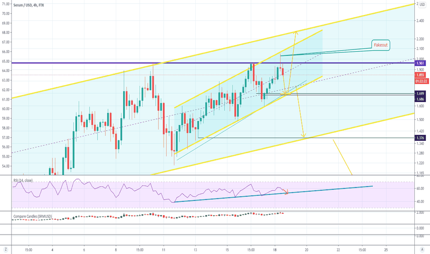
Task: Click the 70.00 left scale value
Action: 6,13
